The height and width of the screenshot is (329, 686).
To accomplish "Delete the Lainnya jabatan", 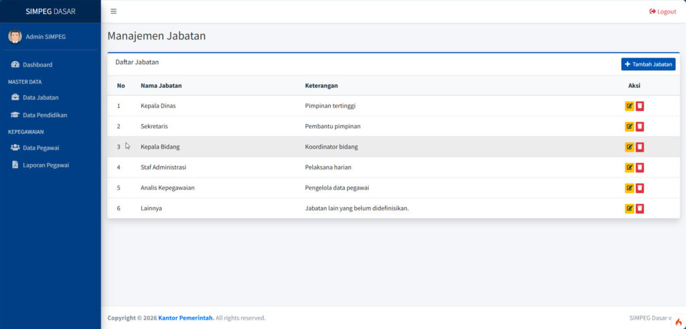I will point(640,208).
